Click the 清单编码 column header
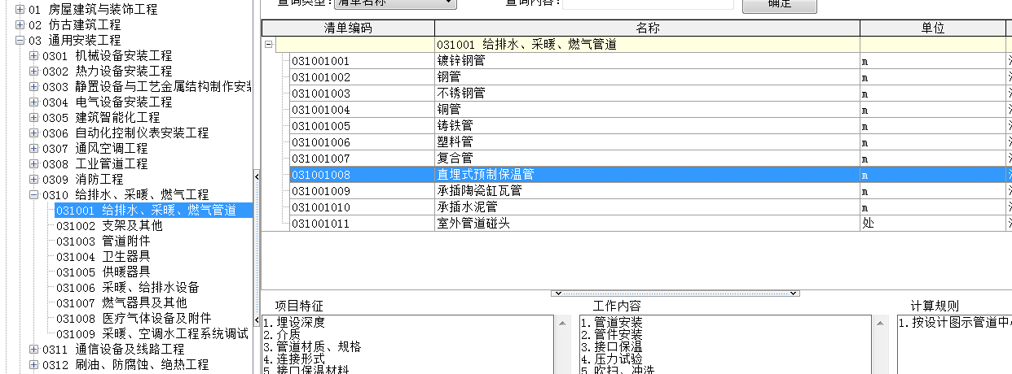The height and width of the screenshot is (374, 1012). pyautogui.click(x=348, y=28)
